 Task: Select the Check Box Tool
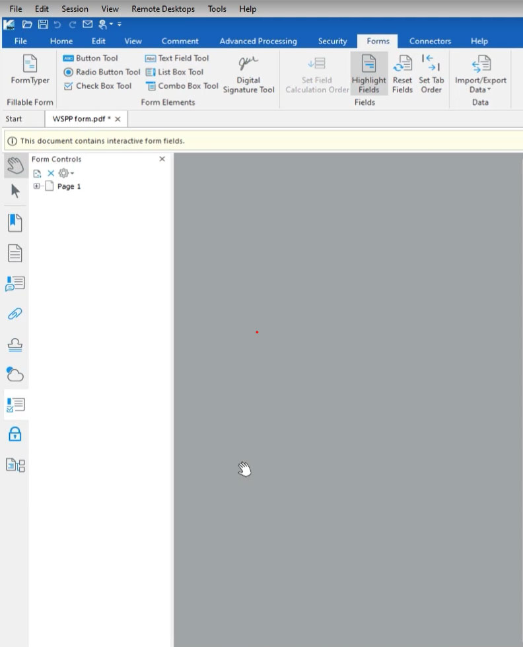(x=98, y=86)
